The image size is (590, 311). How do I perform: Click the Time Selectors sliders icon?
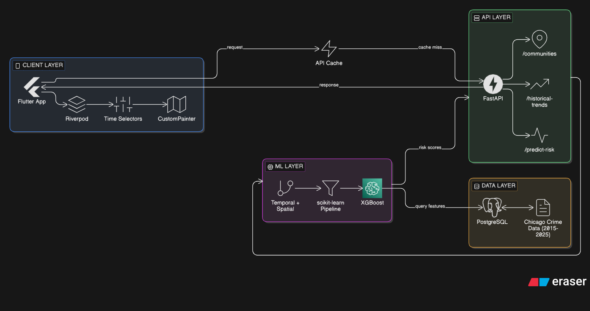click(123, 105)
